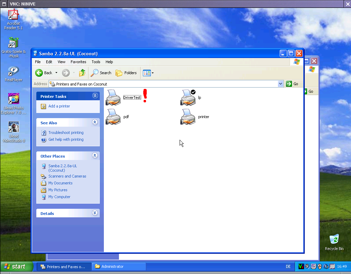Expand the Details panel

tap(95, 213)
